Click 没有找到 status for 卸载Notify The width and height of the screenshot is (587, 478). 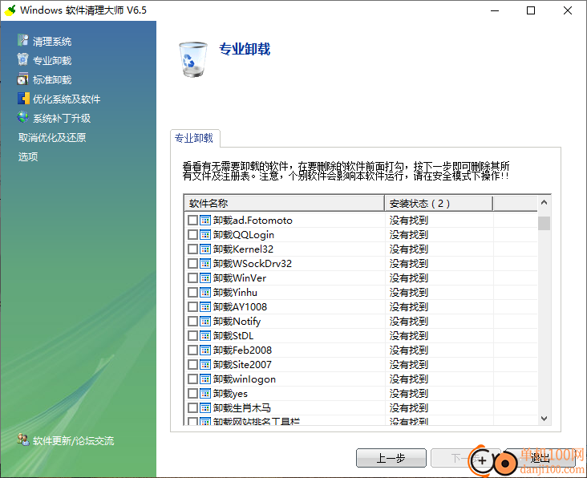click(x=409, y=321)
